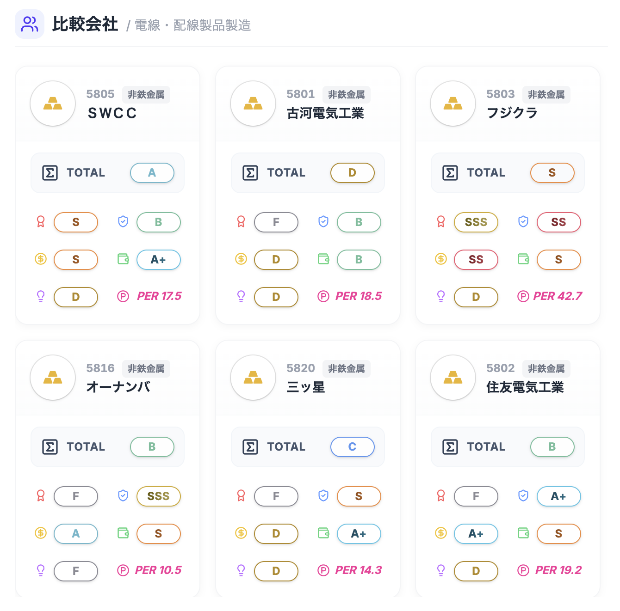Click the pink P icon beside PER 19.2
Viewport: 620px width, 611px height.
(523, 571)
